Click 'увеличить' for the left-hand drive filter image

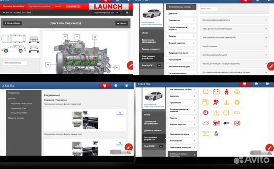[120, 113]
